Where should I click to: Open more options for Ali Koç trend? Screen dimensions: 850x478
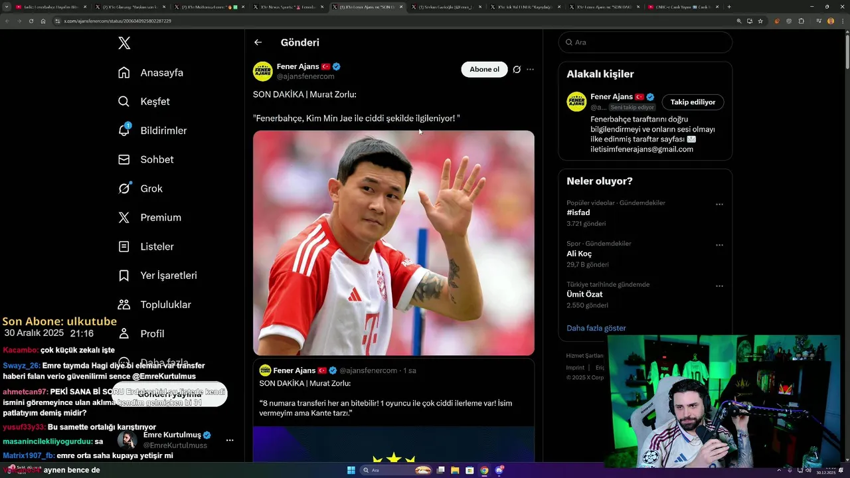point(719,245)
